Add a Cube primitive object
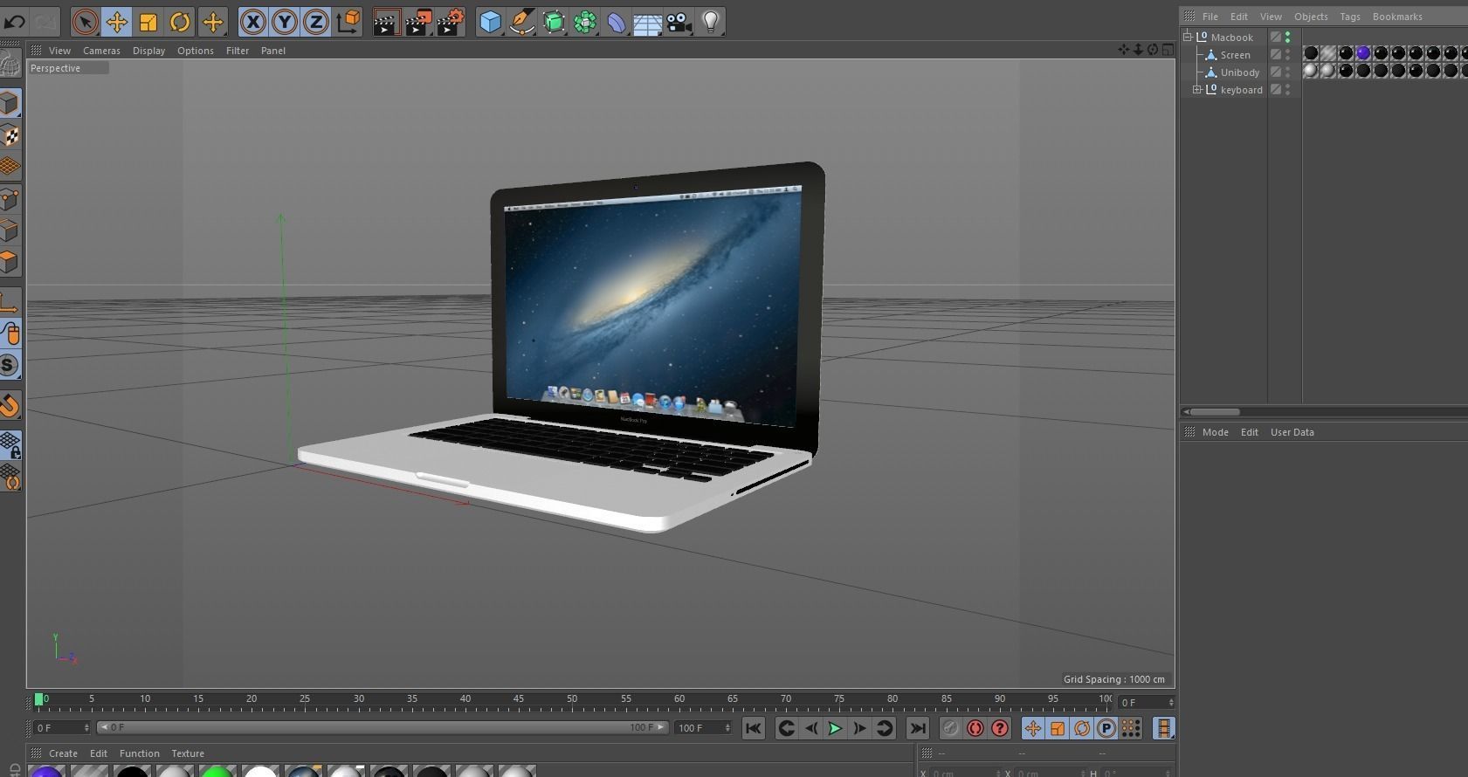Viewport: 1468px width, 777px height. (x=491, y=22)
